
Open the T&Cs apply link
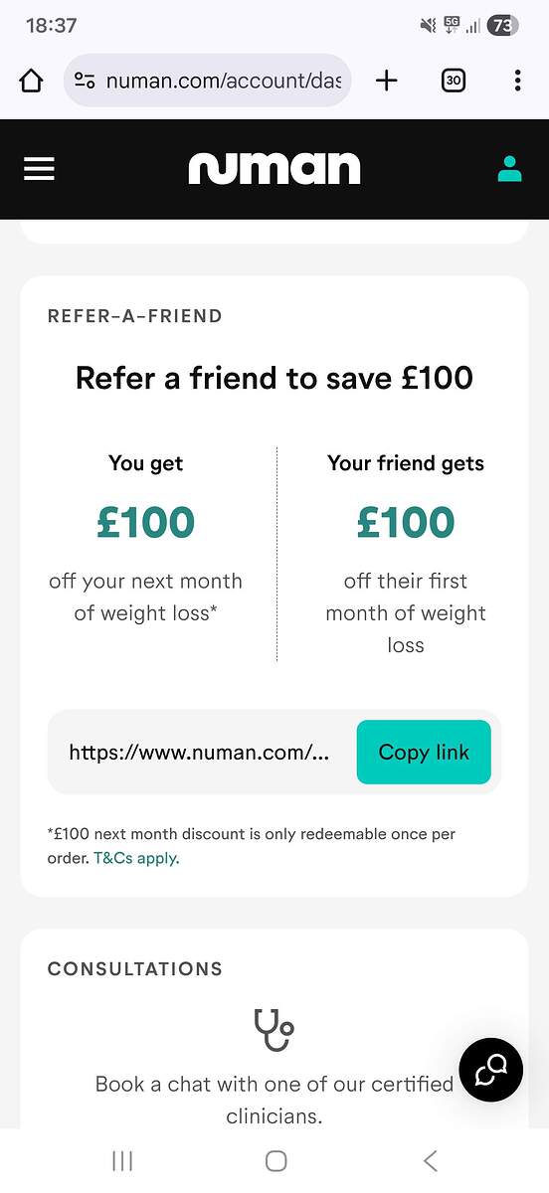point(136,858)
